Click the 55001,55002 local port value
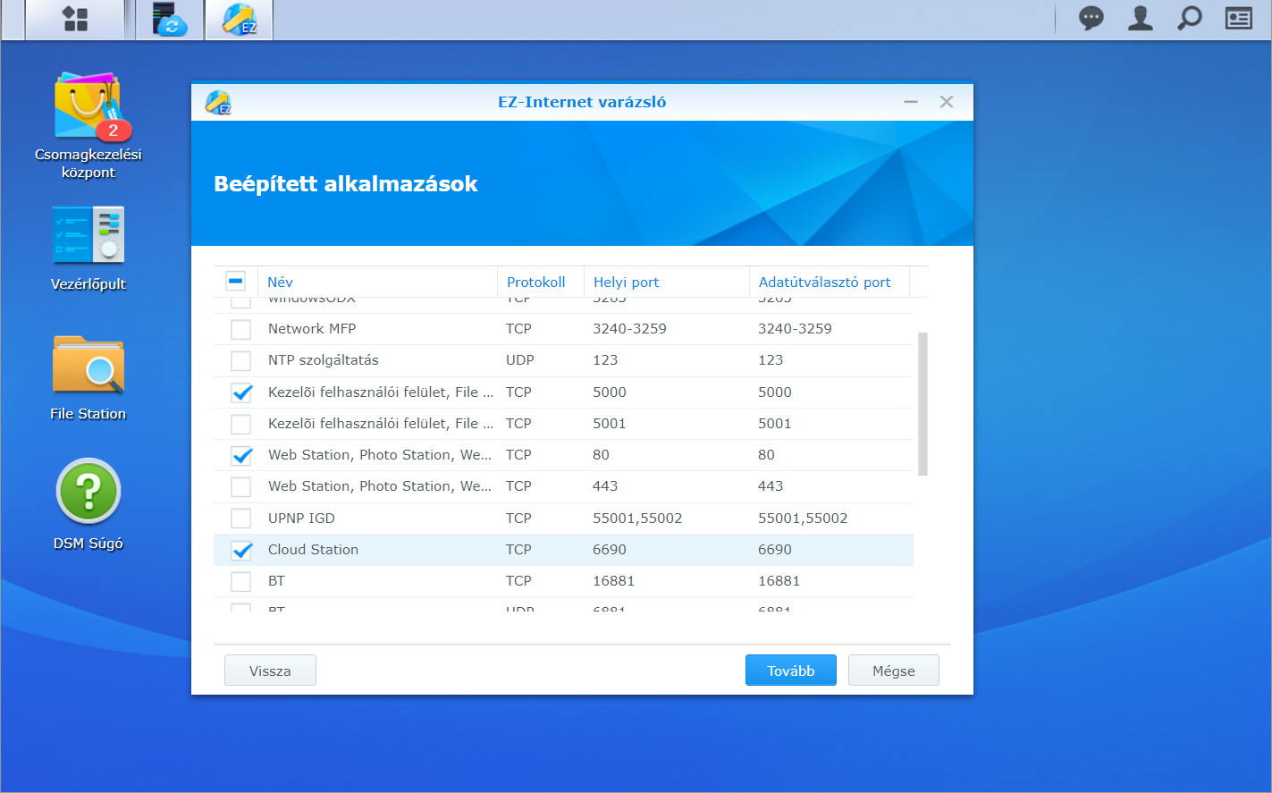This screenshot has width=1272, height=793. click(637, 519)
